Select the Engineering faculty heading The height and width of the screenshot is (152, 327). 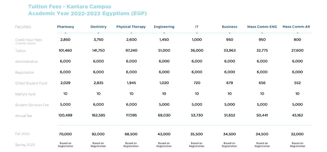pos(164,27)
